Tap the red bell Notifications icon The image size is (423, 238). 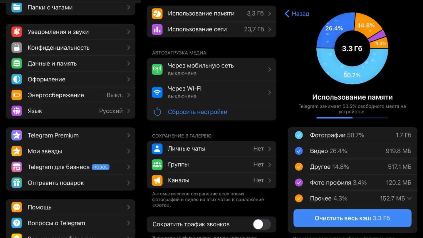coord(17,32)
